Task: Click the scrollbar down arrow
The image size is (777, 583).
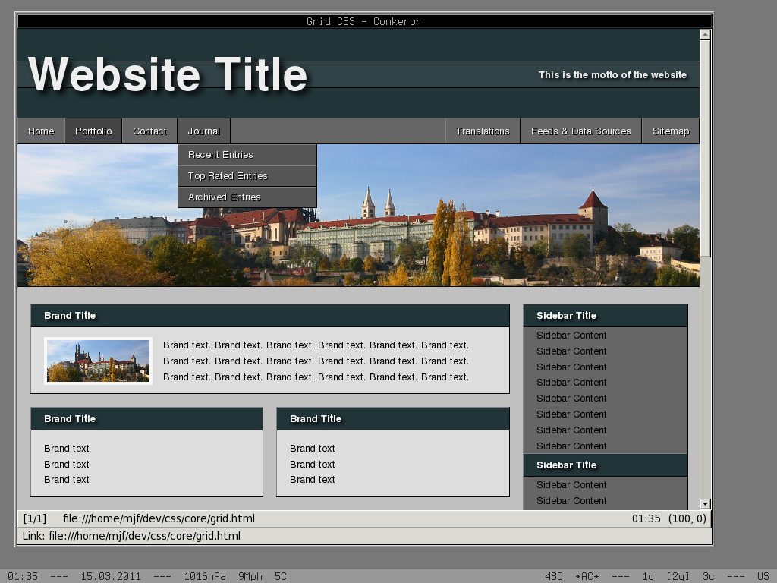Action: coord(705,503)
